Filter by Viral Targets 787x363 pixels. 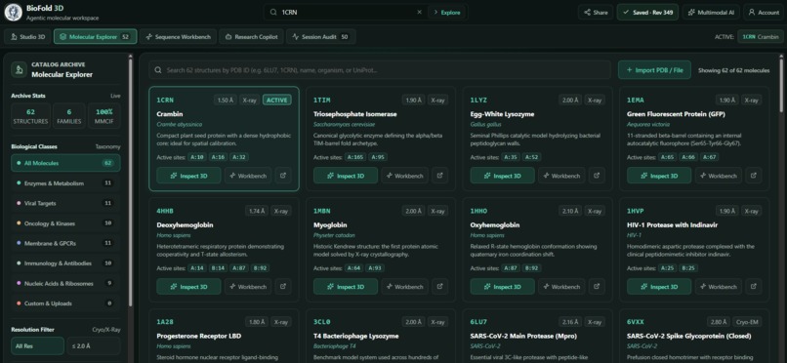65,203
